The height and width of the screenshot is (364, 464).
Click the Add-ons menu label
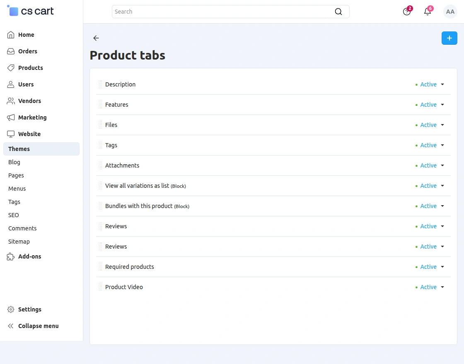tap(29, 256)
